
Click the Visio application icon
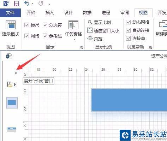[x=6, y=4]
